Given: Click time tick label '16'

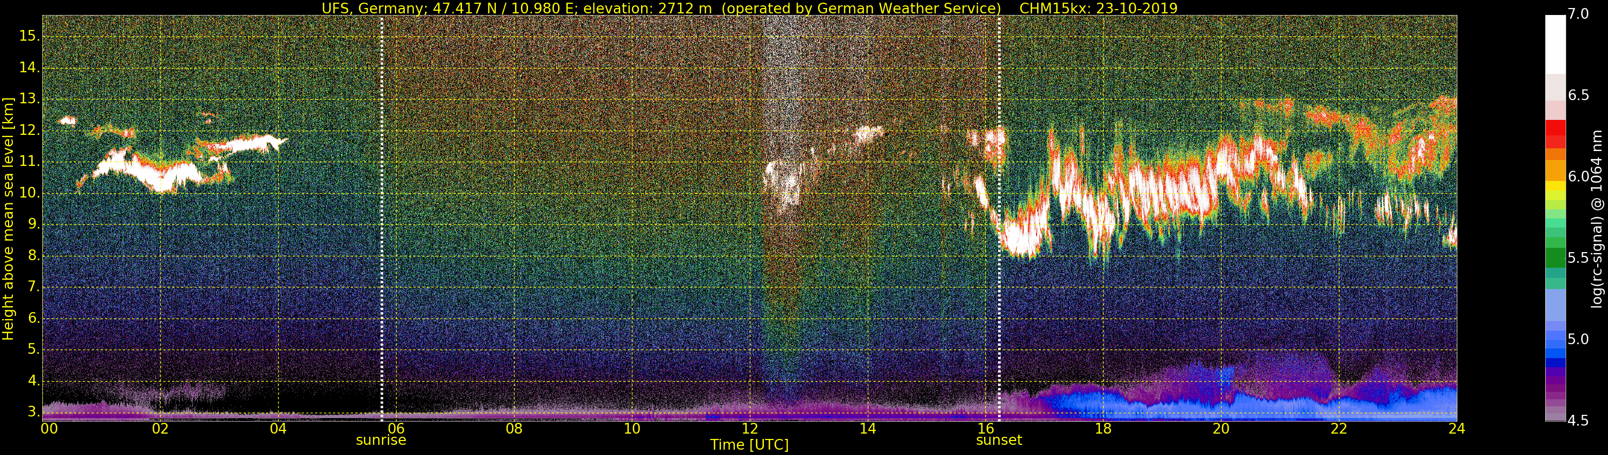Looking at the screenshot, I should point(986,428).
